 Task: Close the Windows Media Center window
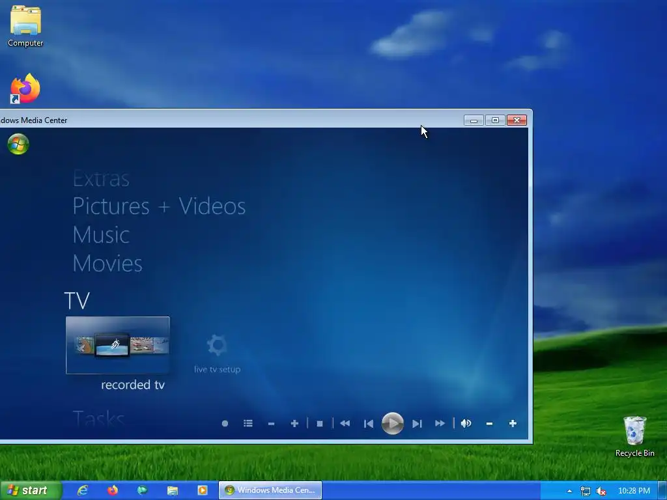(x=517, y=120)
